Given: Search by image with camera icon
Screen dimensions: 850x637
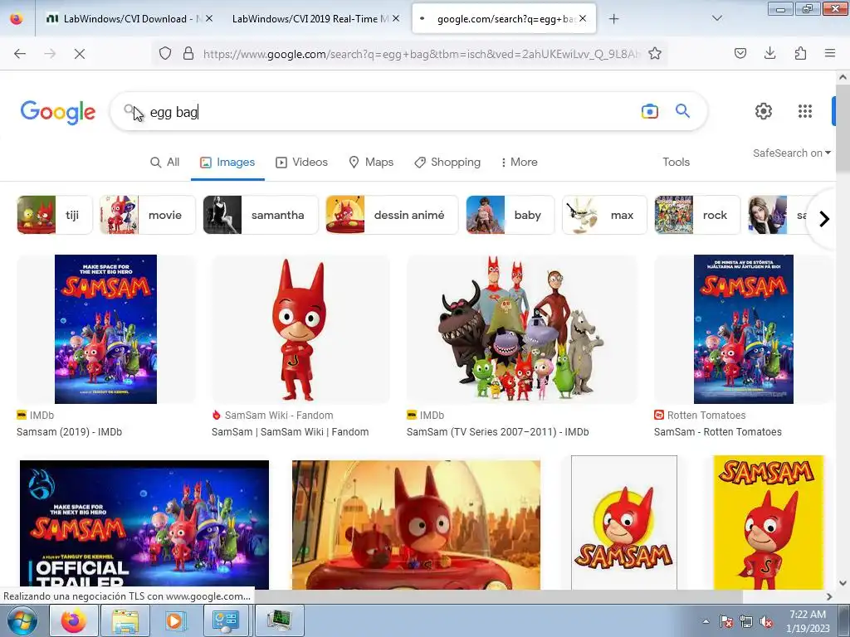Looking at the screenshot, I should [x=649, y=111].
